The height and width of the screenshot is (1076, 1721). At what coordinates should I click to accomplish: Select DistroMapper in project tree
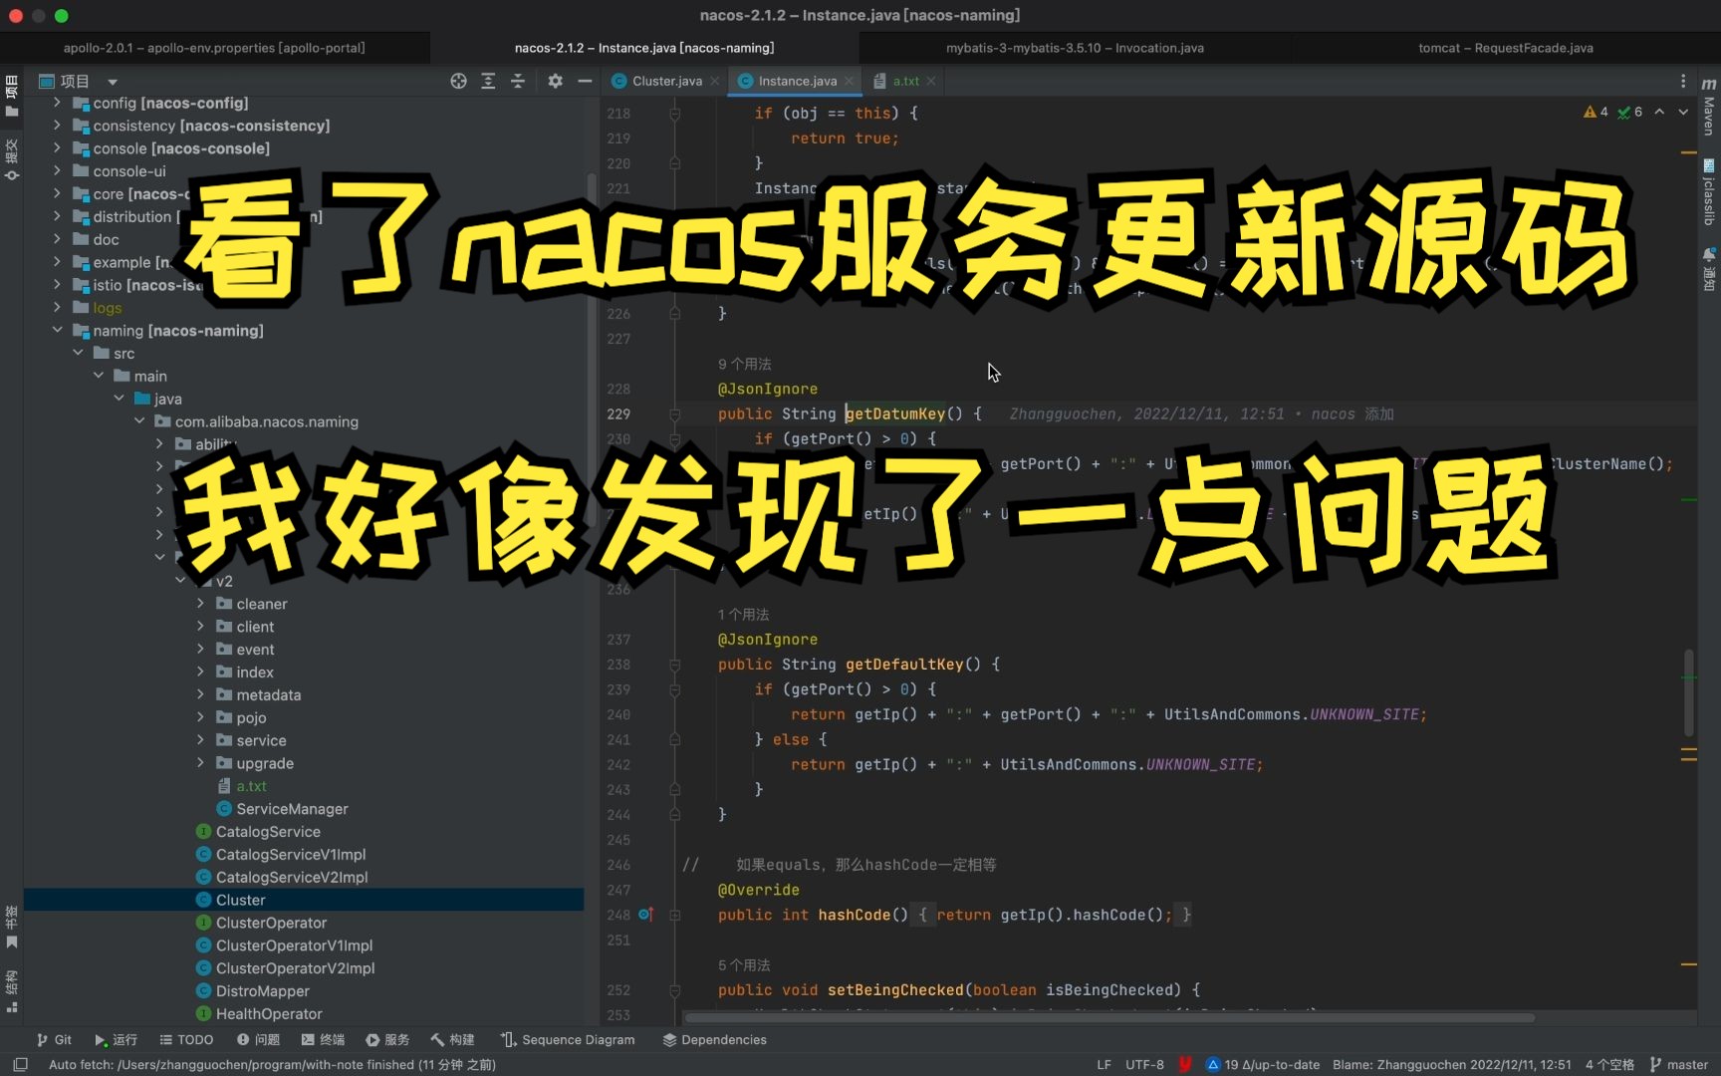tap(262, 991)
